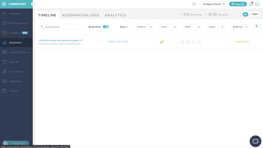Click the Integrations sidebar icon
The height and width of the screenshot is (148, 263).
(5, 81)
